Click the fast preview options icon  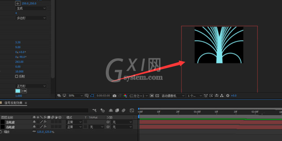click(x=211, y=95)
